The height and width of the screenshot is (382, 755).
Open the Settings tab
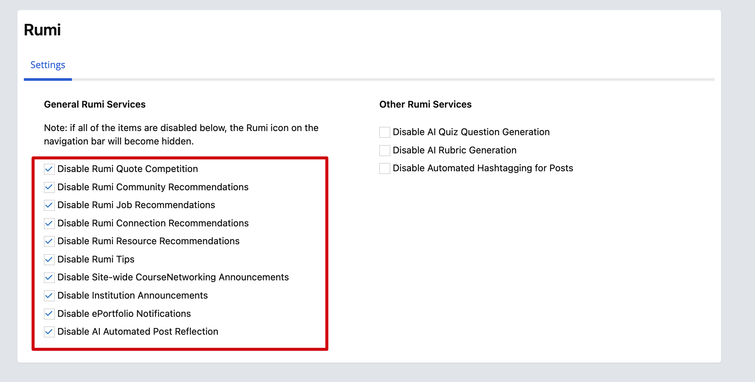pos(48,65)
